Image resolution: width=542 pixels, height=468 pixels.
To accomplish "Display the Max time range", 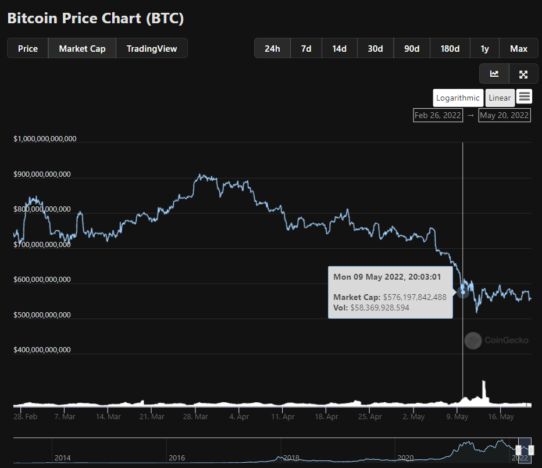I will pos(519,48).
